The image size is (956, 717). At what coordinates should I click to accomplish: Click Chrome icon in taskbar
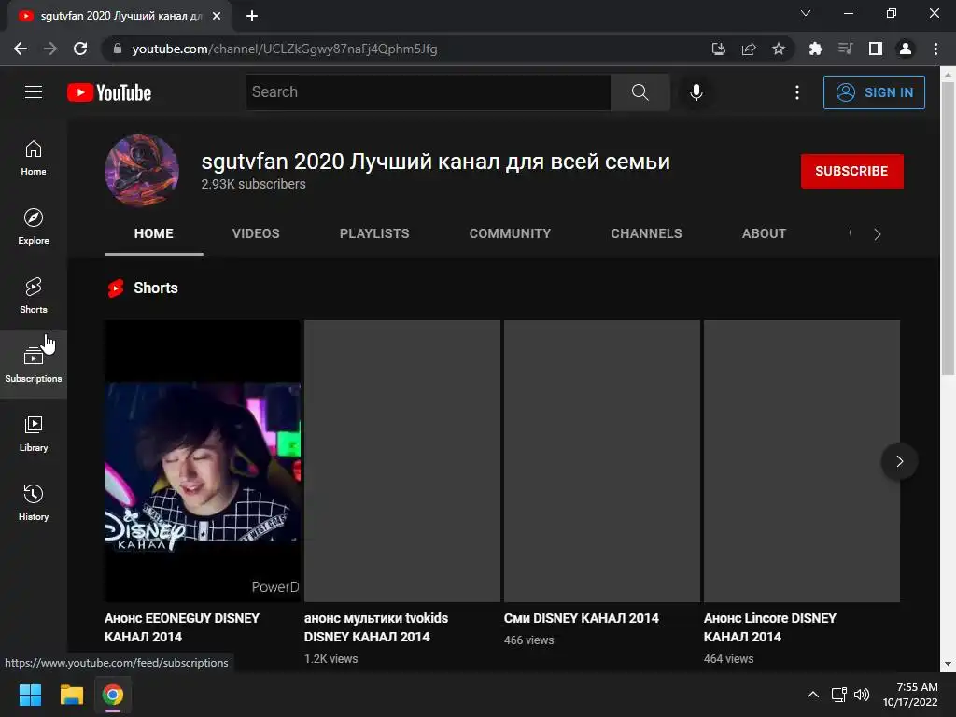113,695
